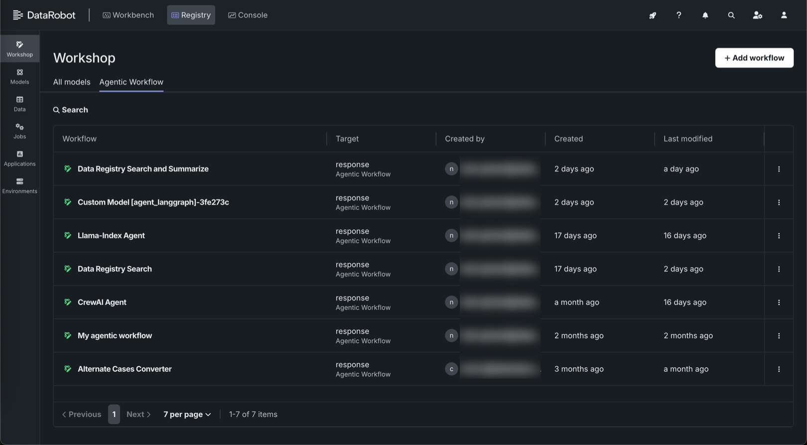This screenshot has width=807, height=445.
Task: Click the workflow Search field
Action: pos(75,110)
